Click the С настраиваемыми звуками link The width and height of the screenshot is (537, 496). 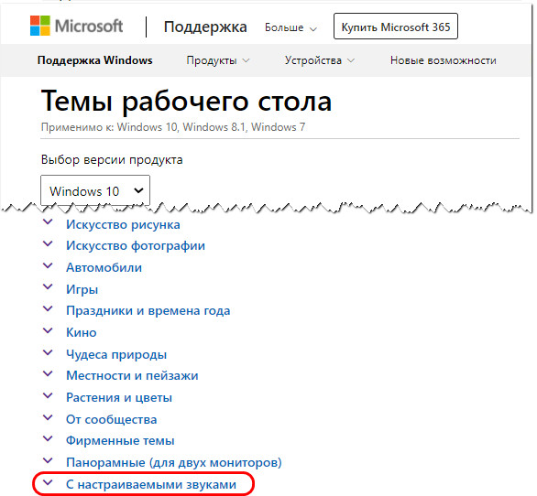(151, 485)
